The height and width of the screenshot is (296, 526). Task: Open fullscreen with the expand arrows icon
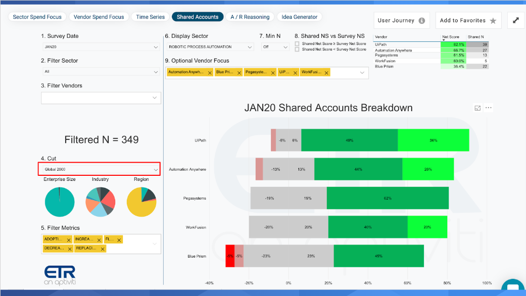(x=515, y=20)
